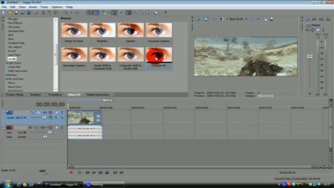Collapse the video track header

4,112
